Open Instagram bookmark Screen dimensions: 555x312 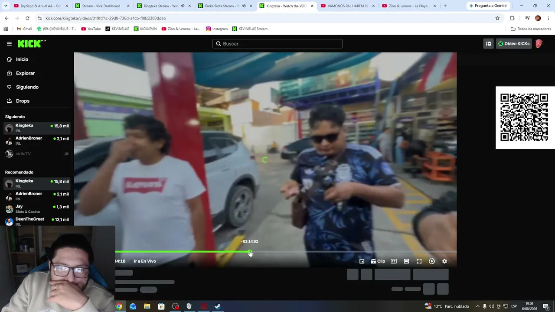tap(217, 29)
